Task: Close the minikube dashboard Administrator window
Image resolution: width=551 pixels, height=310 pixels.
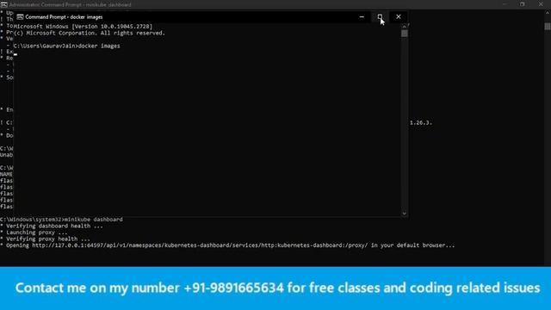Action: click(x=541, y=4)
